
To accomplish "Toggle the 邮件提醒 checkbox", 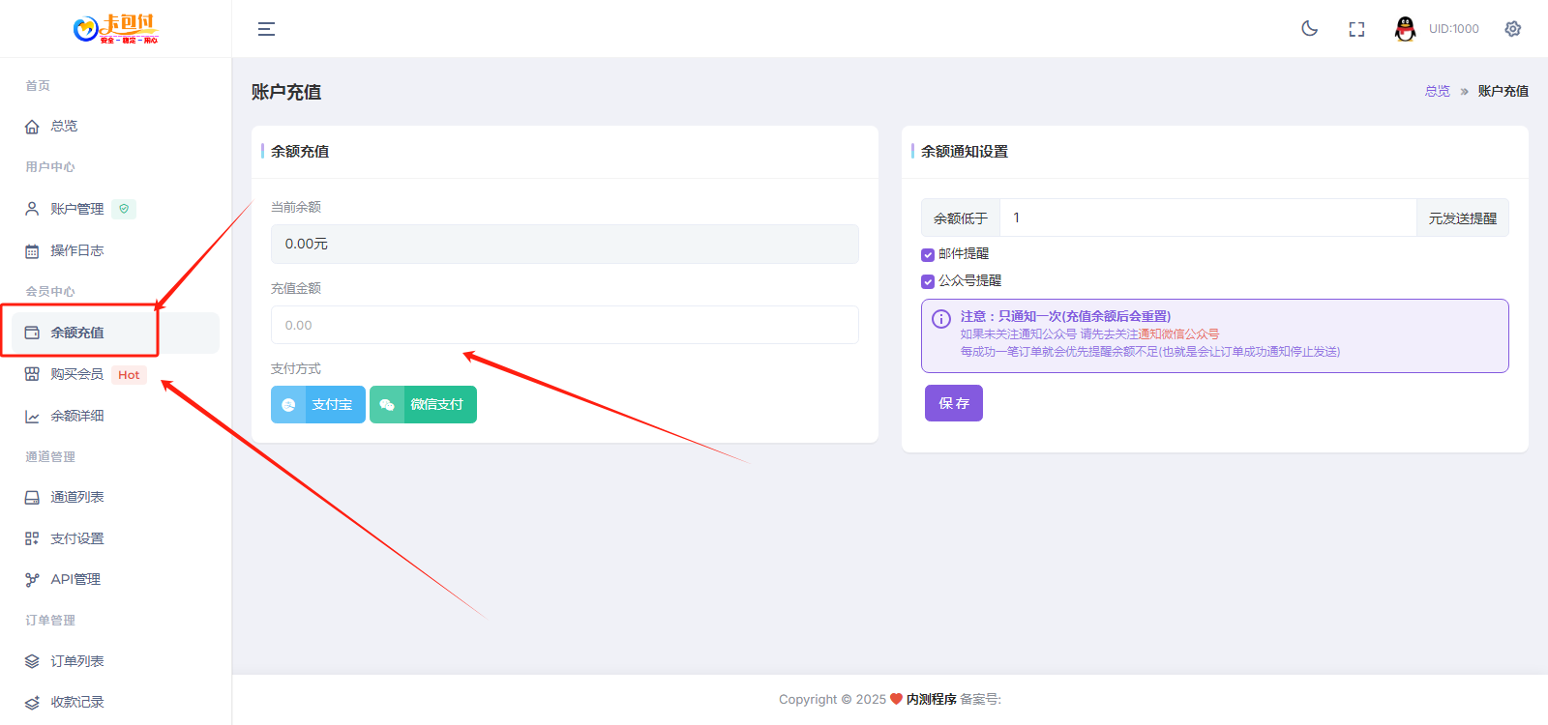I will click(x=928, y=255).
